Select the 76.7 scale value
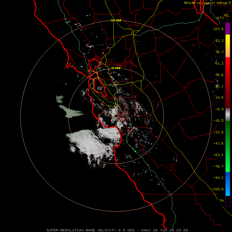232x232 pixels. click(219, 52)
